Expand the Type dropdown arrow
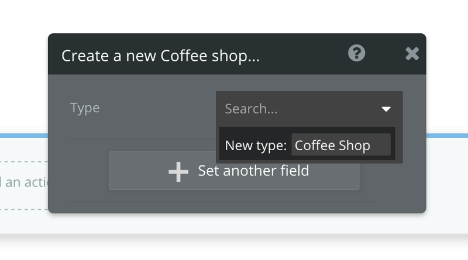The height and width of the screenshot is (260, 468). 386,109
